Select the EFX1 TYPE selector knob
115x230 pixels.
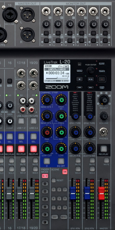(x=75, y=116)
